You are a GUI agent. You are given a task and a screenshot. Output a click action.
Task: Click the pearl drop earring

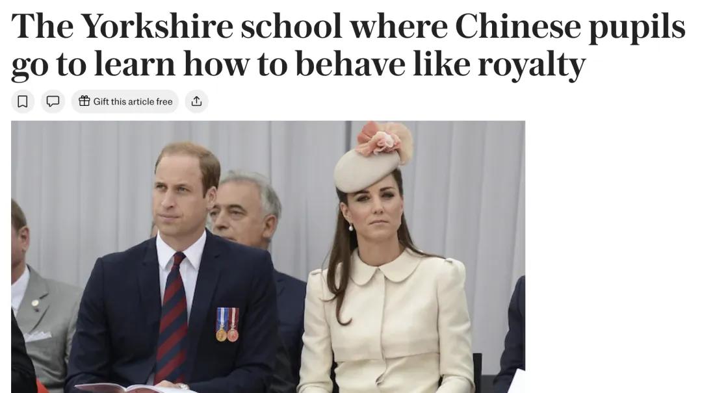click(351, 227)
